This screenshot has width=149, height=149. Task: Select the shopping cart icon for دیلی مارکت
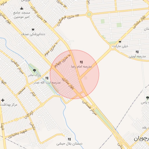click(x=120, y=42)
